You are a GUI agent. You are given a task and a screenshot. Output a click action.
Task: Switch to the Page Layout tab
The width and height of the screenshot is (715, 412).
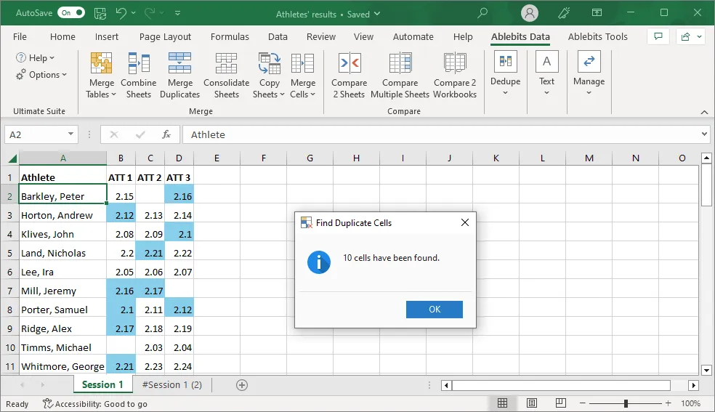point(165,37)
